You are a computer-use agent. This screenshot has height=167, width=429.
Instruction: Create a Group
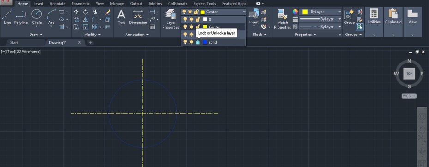click(350, 17)
